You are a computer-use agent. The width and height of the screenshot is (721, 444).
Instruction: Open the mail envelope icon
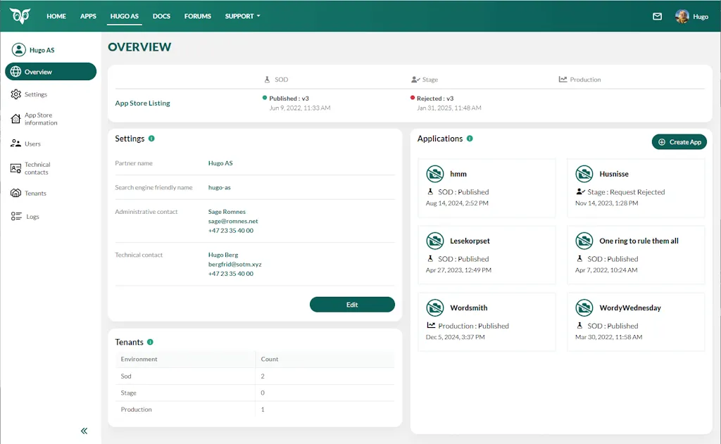(657, 16)
